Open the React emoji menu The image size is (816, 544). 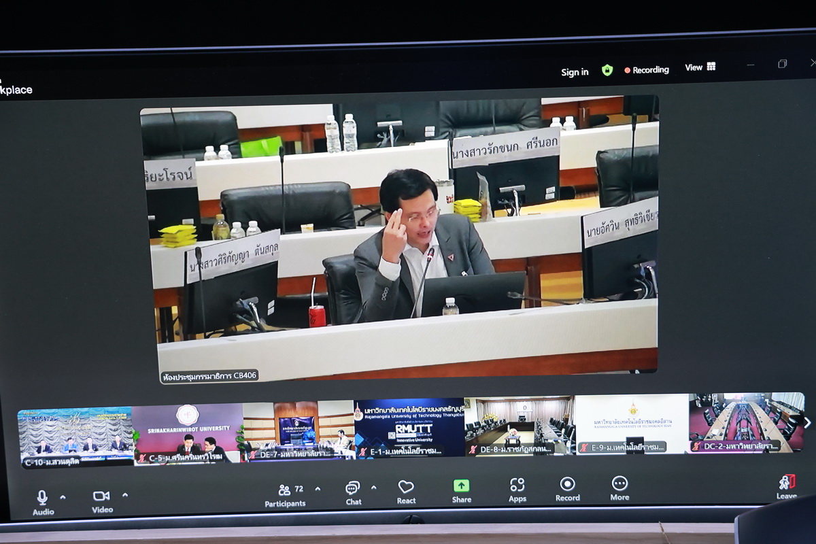[406, 492]
